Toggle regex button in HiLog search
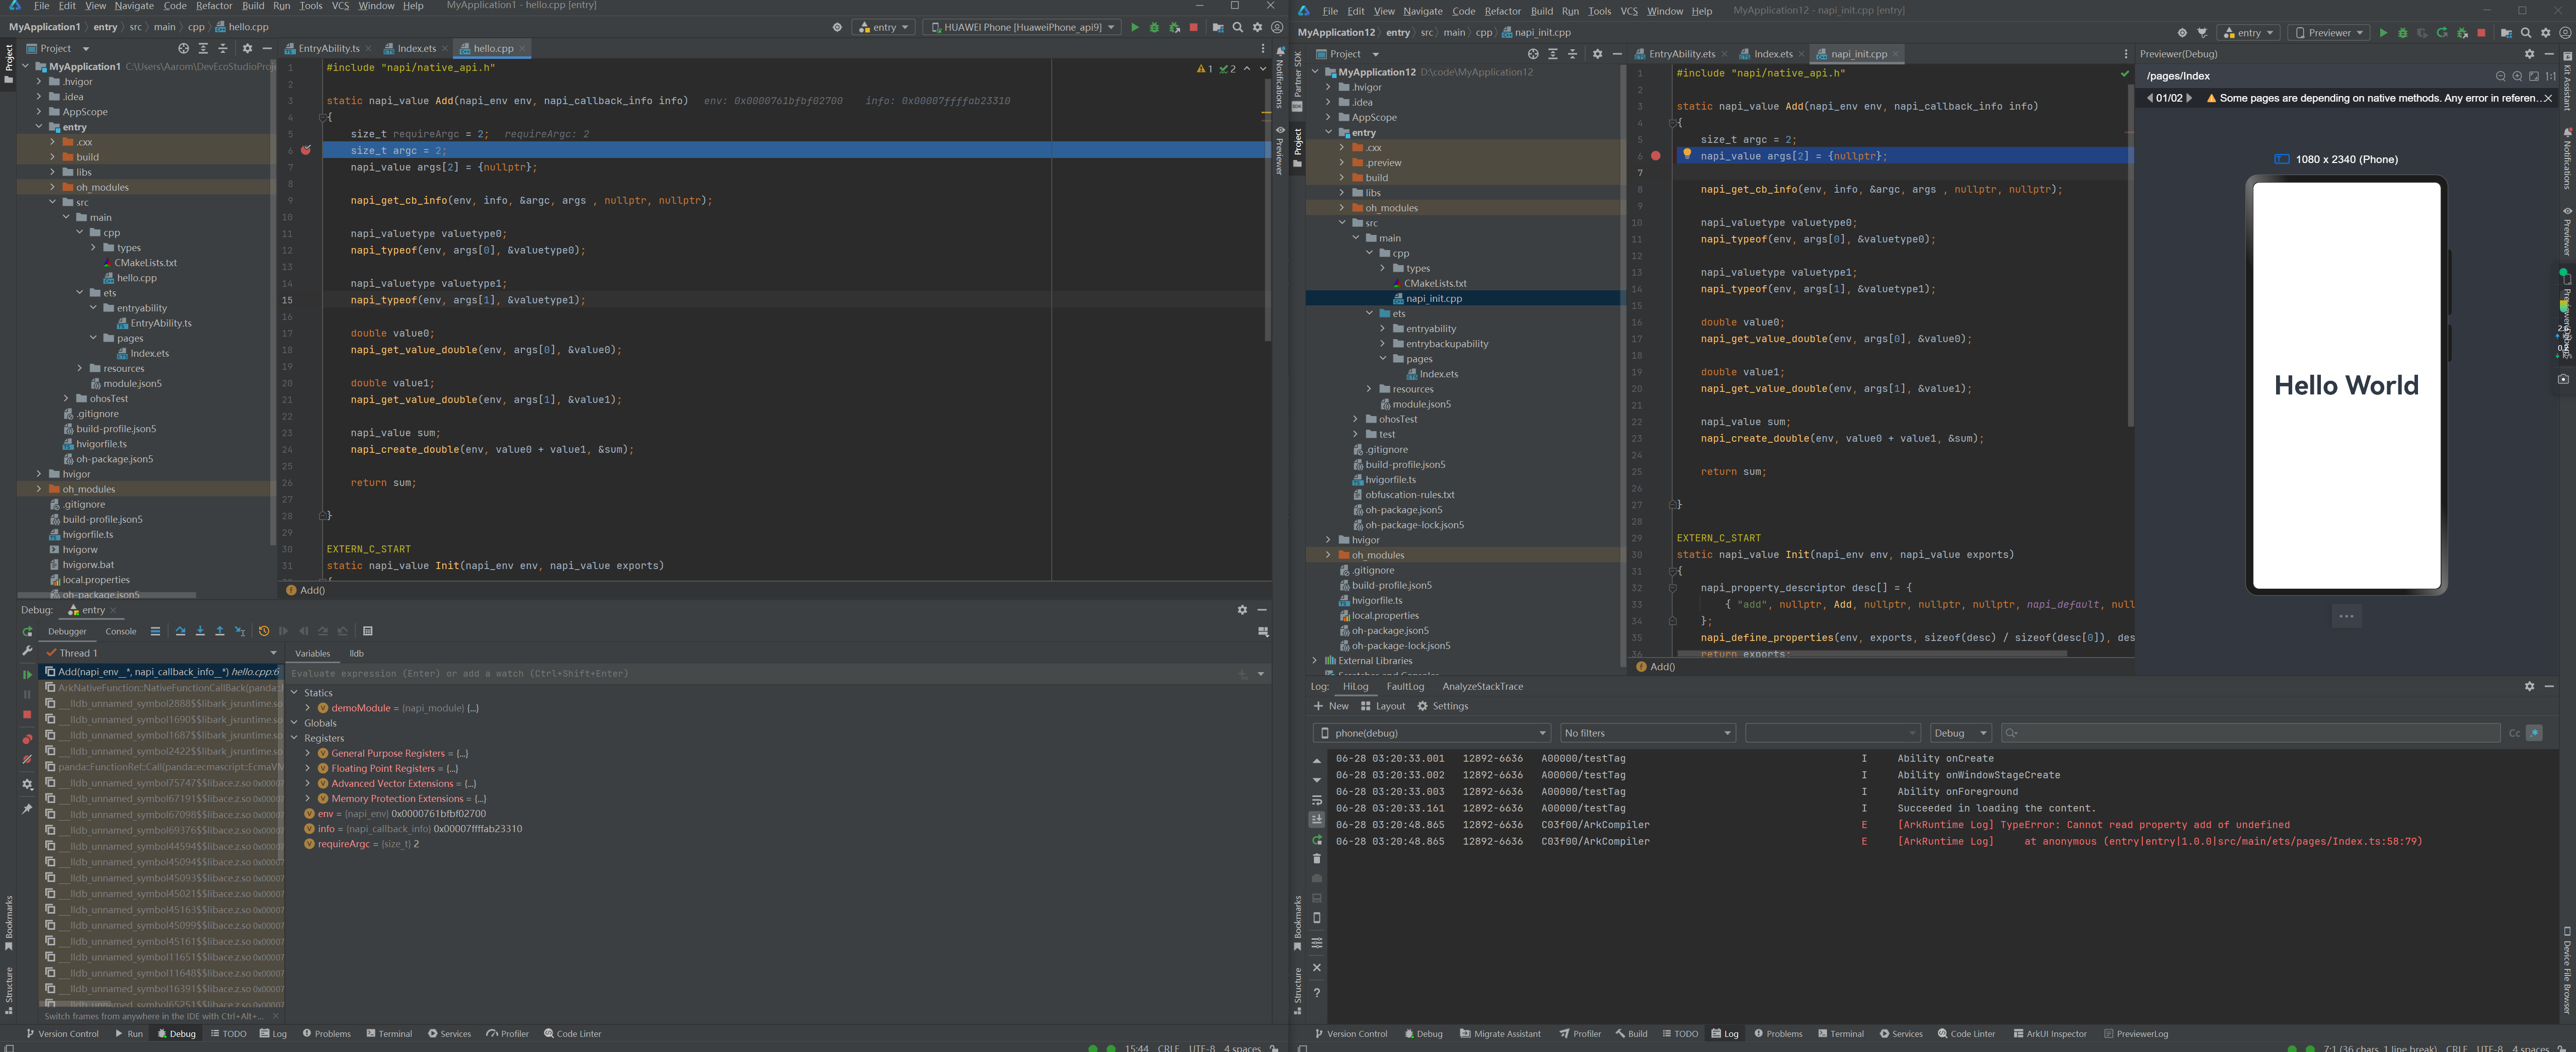 pos(2534,733)
